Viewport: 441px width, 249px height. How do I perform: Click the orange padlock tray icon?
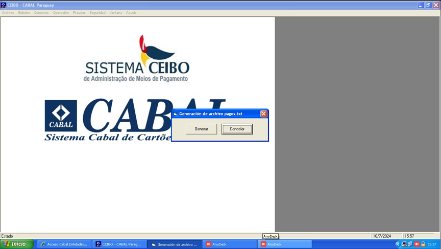coord(423,244)
